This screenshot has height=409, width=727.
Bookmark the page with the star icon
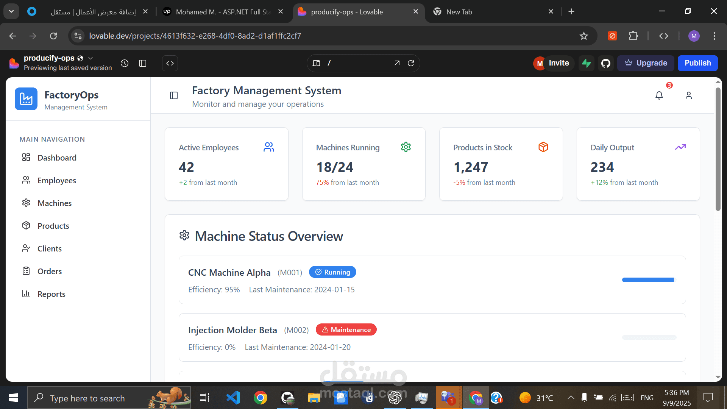[x=583, y=36]
